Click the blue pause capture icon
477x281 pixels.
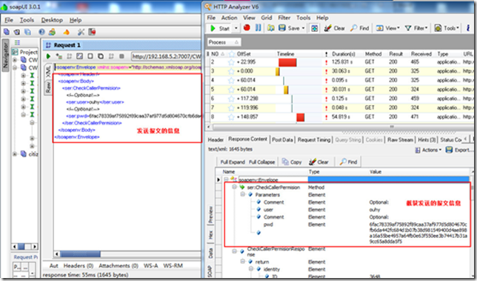258,27
